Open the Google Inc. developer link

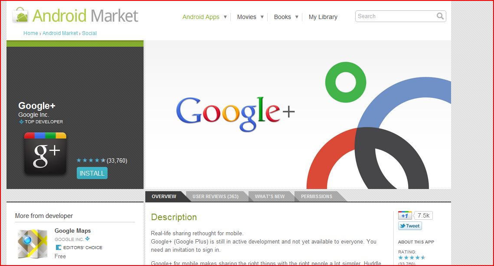[x=34, y=115]
